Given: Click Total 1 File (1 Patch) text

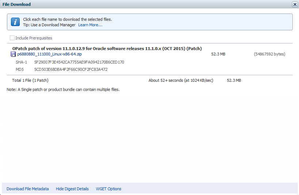Looking at the screenshot, I should [30, 80].
